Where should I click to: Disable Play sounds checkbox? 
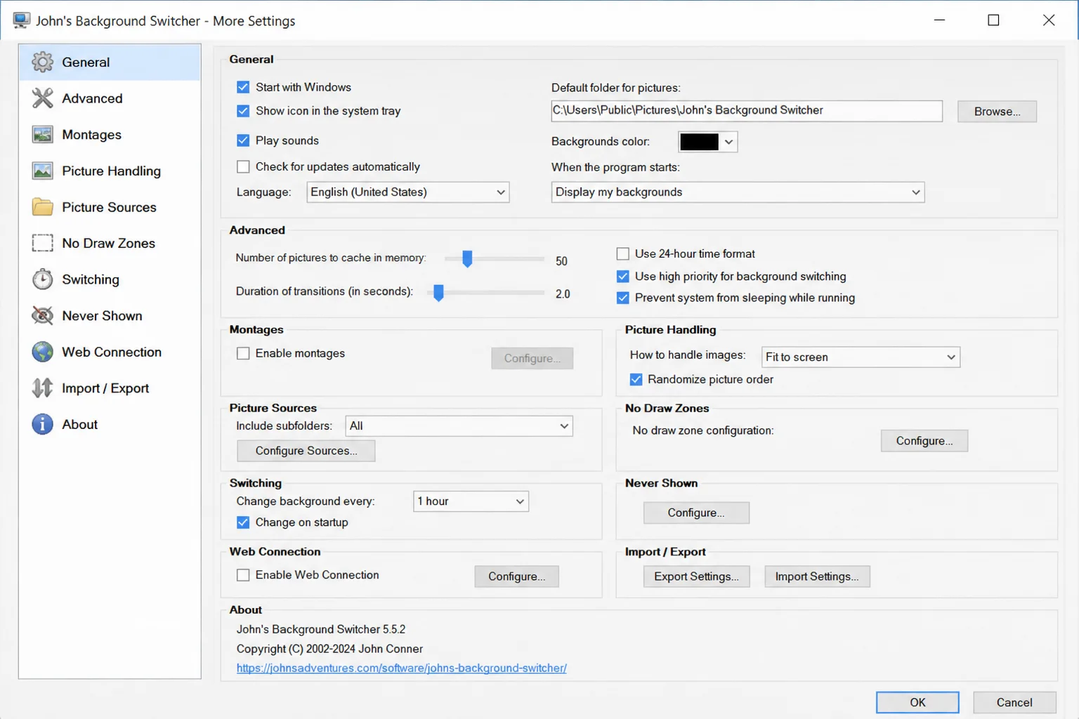[243, 140]
